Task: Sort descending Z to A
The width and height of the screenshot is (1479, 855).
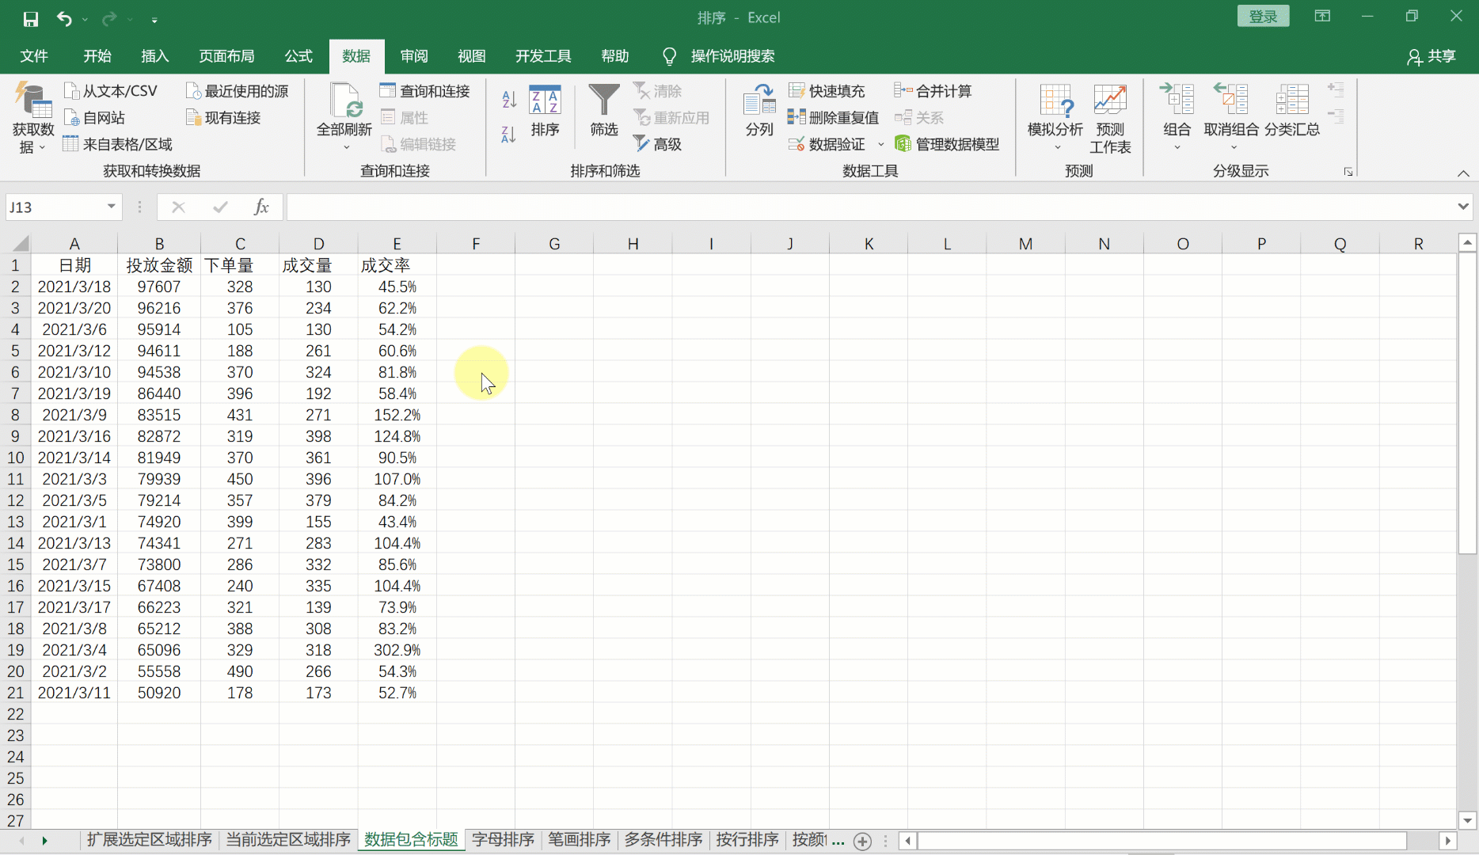Action: click(x=509, y=135)
